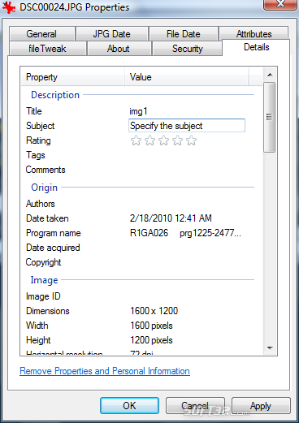Open the File Date tab
Viewport: 299px width, 423px height.
184,34
